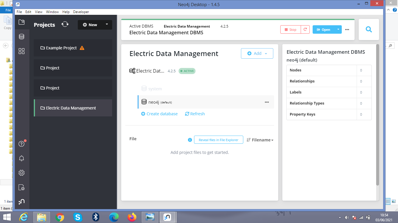Image resolution: width=398 pixels, height=223 pixels.
Task: Open the Help question mark icon
Action: click(22, 144)
